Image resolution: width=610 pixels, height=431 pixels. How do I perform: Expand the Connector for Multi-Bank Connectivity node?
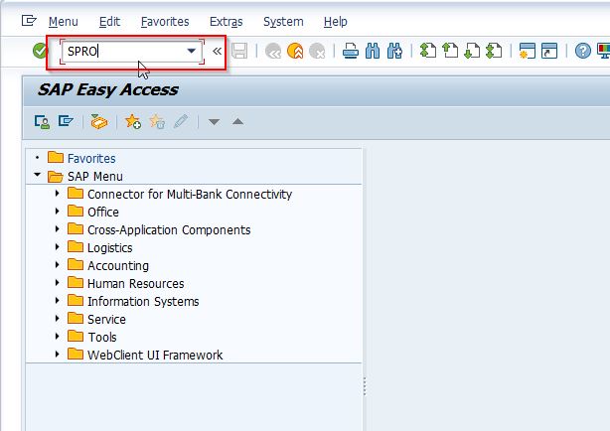(x=58, y=193)
